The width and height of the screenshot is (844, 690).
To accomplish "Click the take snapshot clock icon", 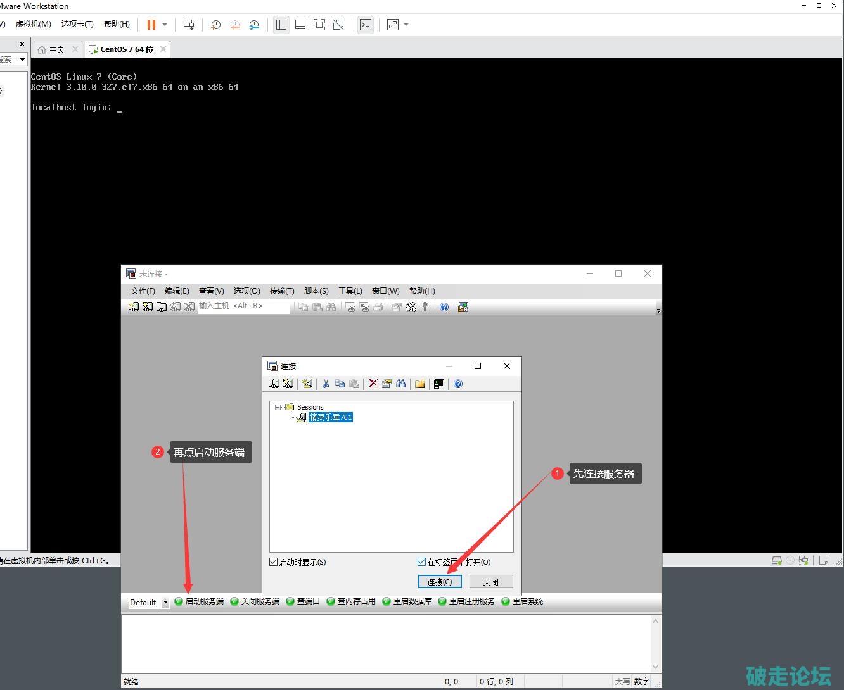I will 215,25.
